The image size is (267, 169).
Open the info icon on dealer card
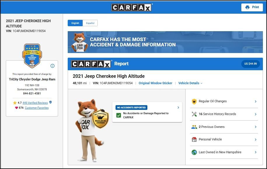click(53, 66)
